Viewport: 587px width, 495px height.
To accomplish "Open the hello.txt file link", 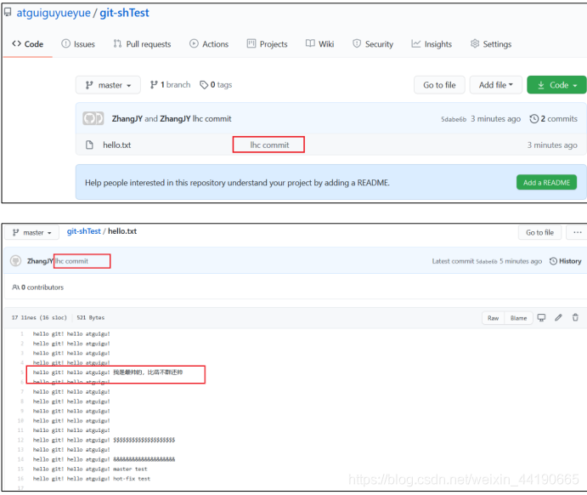I will pos(116,145).
